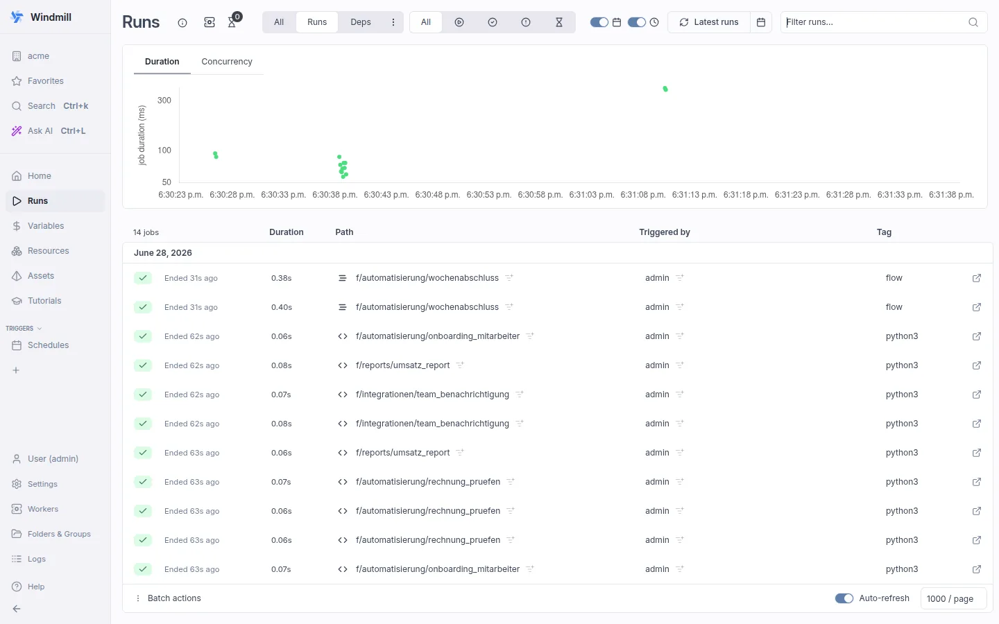Click the highest green point in duration chart

(665, 89)
